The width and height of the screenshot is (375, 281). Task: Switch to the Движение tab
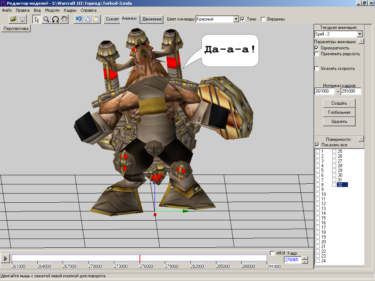pyautogui.click(x=152, y=19)
